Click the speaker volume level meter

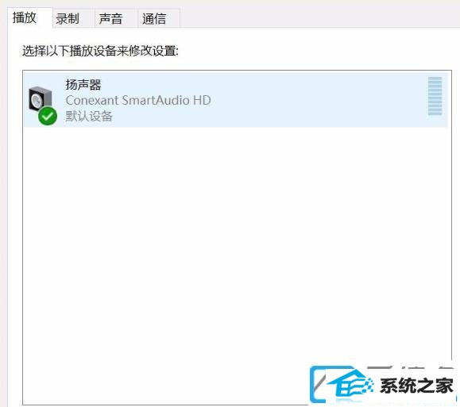pyautogui.click(x=435, y=96)
